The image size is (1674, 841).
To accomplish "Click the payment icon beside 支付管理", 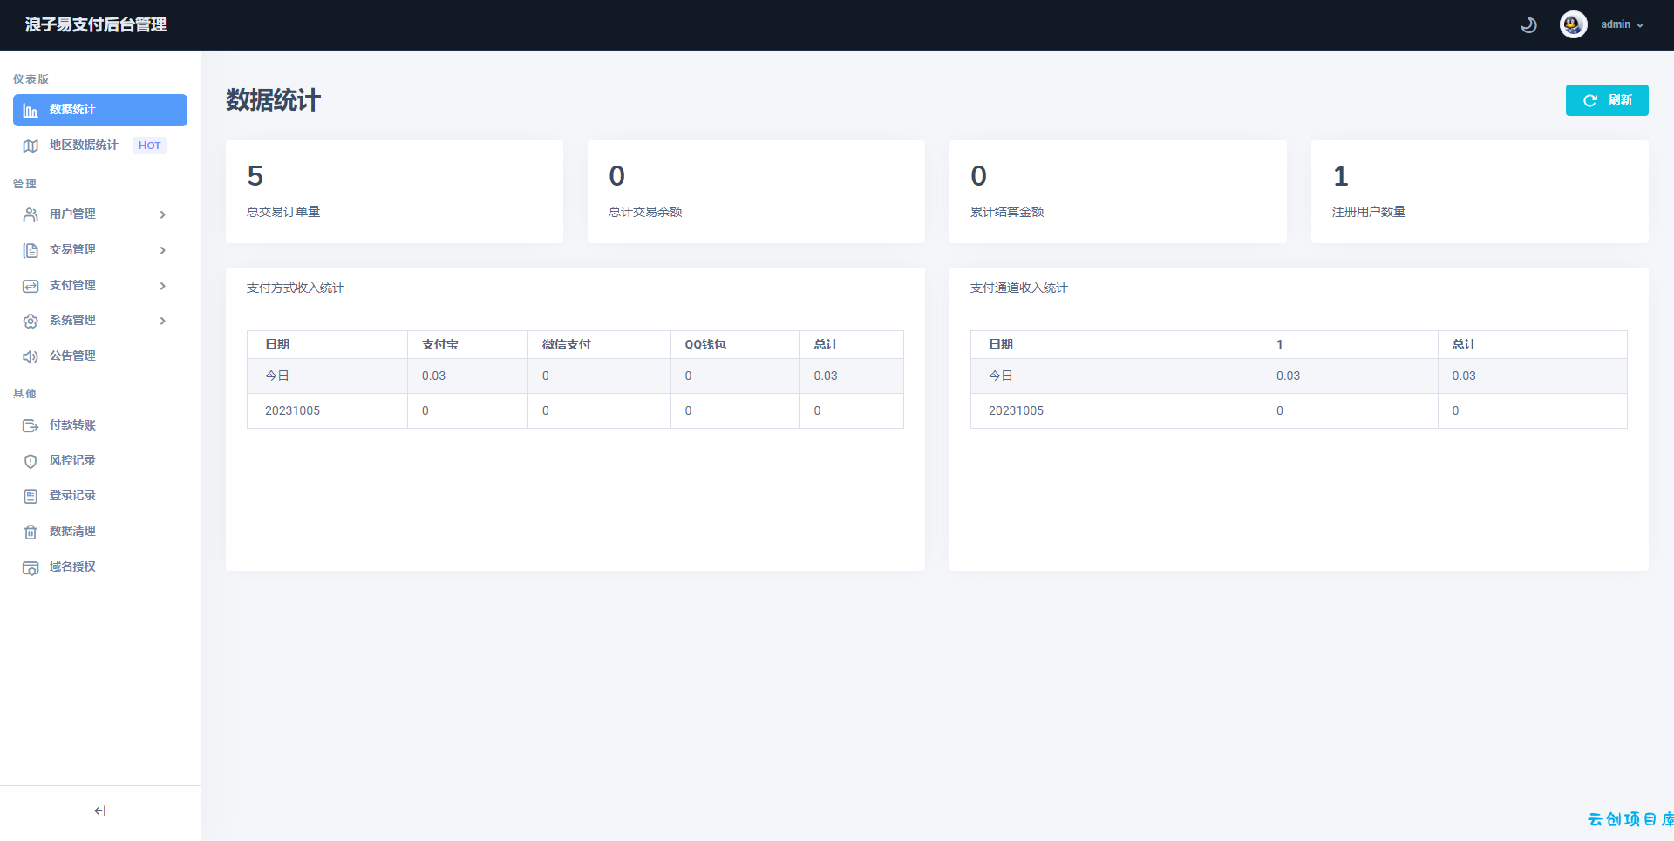I will (31, 286).
